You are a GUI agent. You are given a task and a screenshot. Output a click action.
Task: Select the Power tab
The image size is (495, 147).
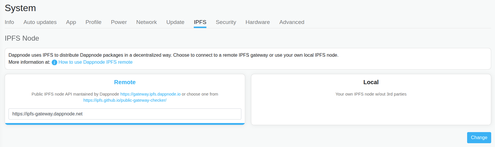pyautogui.click(x=119, y=22)
